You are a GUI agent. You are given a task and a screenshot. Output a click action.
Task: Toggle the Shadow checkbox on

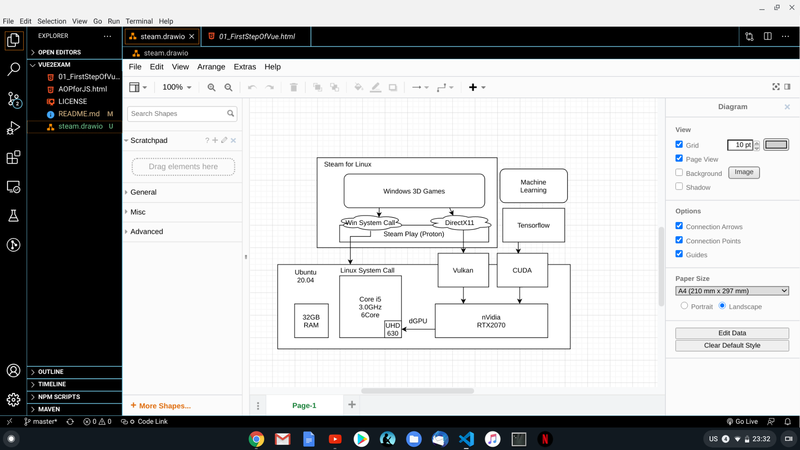tap(679, 186)
